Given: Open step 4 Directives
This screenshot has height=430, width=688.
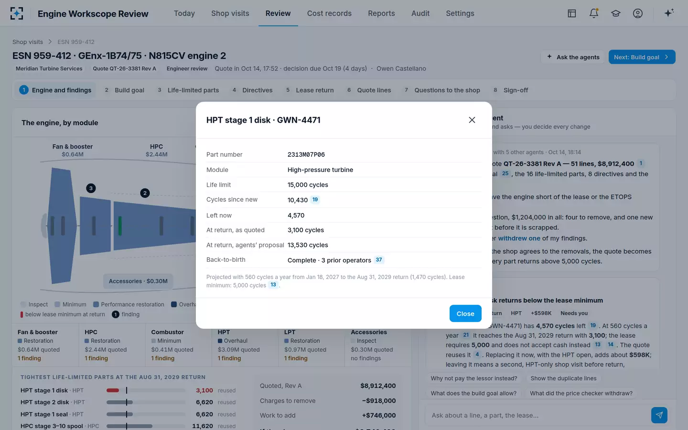Looking at the screenshot, I should pos(252,90).
